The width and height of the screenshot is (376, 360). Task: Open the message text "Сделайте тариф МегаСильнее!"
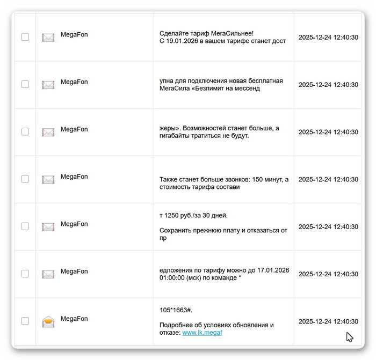[207, 33]
